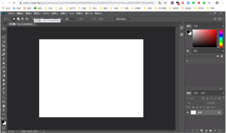Viewport: 226px width, 133px height.
Task: Create a new layer with the new layer icon
Action: tap(215, 130)
